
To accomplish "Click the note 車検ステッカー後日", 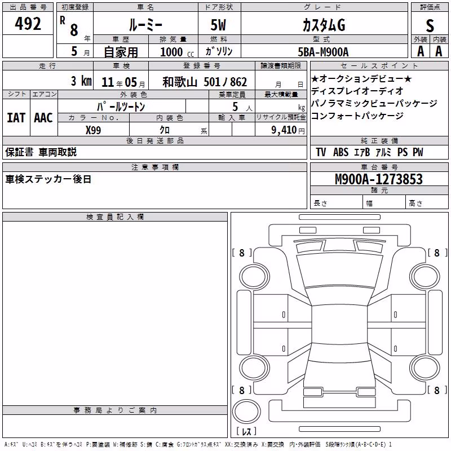I will 48,179.
